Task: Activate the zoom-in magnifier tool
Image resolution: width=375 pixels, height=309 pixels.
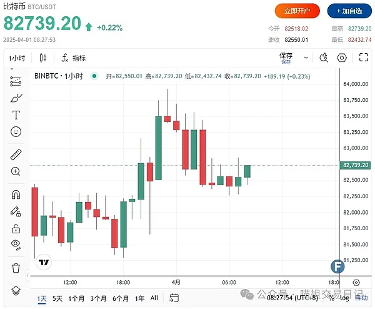Action: click(16, 171)
